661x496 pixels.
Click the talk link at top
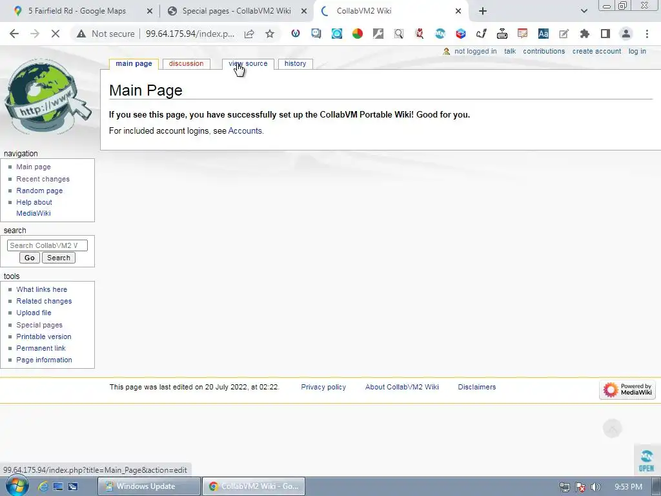(510, 51)
